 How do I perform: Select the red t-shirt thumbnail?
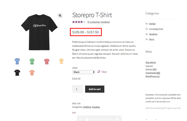(x=46, y=61)
